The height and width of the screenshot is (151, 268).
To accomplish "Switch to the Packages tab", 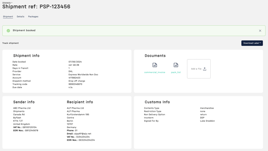I will 33,17.
